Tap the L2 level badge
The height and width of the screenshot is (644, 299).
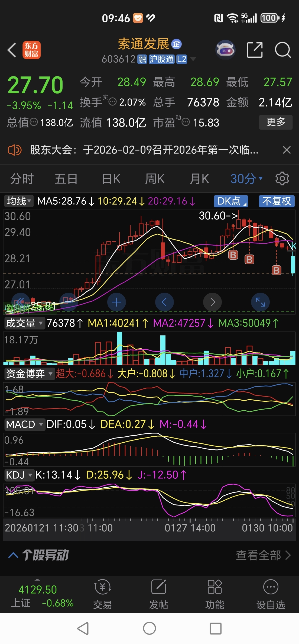(182, 59)
